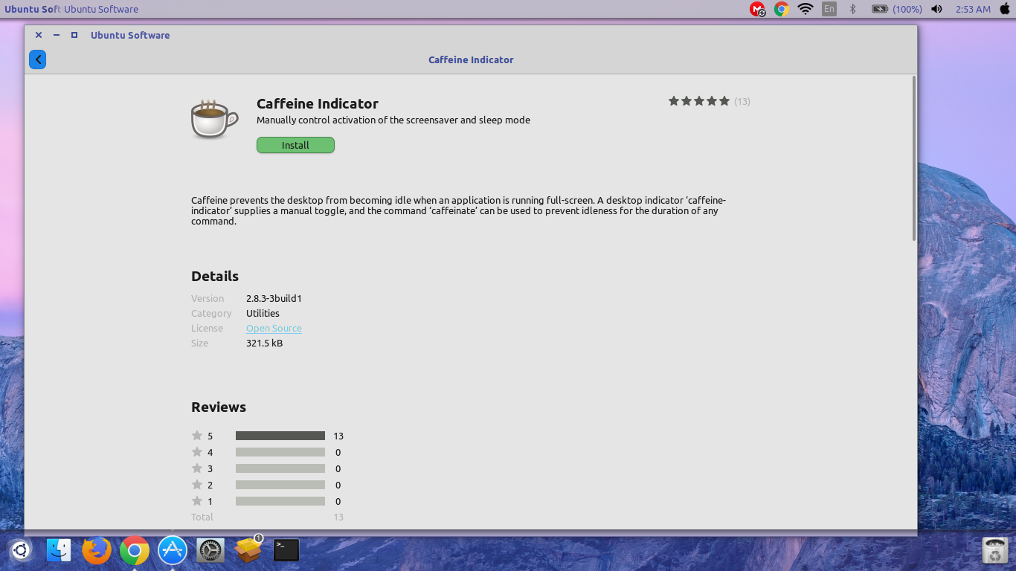Viewport: 1016px width, 571px height.
Task: Open the Bluetooth indicator menu
Action: [853, 9]
